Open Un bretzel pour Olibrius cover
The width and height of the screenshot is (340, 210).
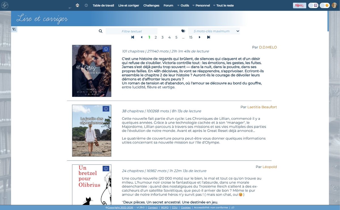coord(92,185)
